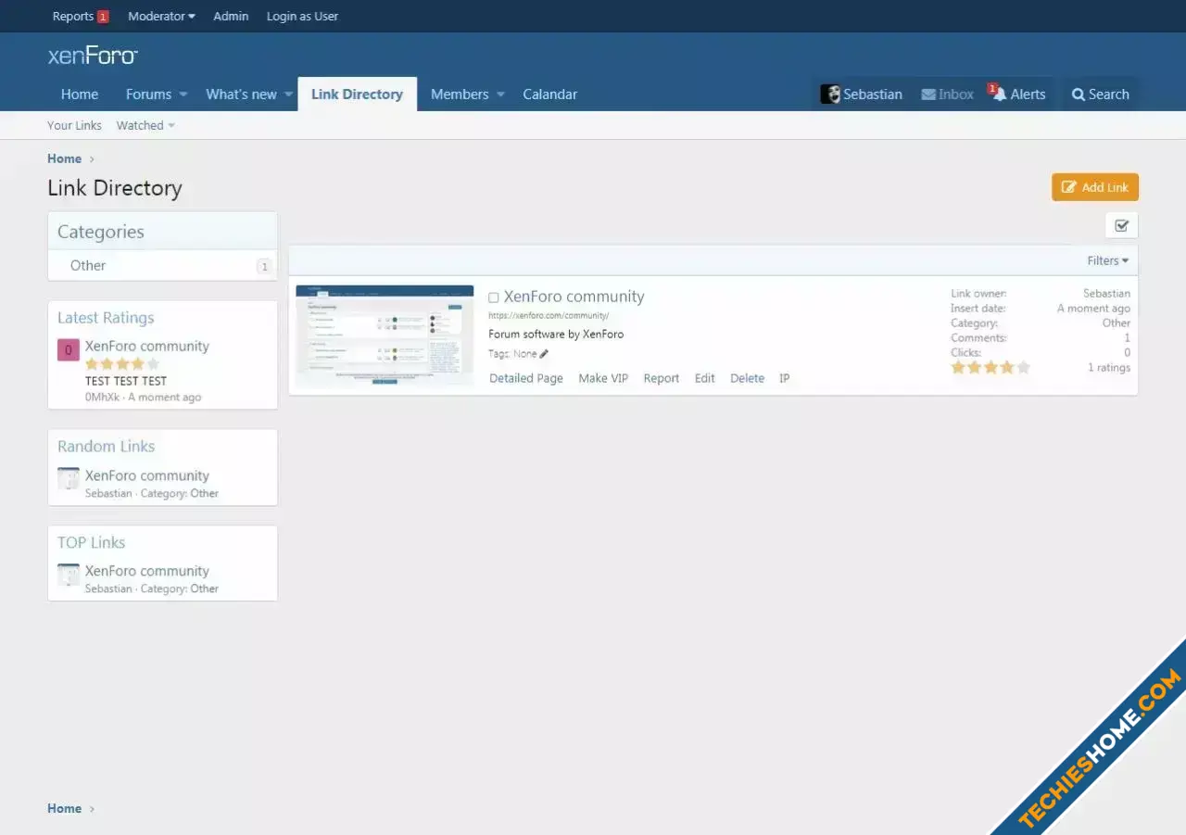
Task: Expand the Members dropdown arrow
Action: pyautogui.click(x=500, y=95)
